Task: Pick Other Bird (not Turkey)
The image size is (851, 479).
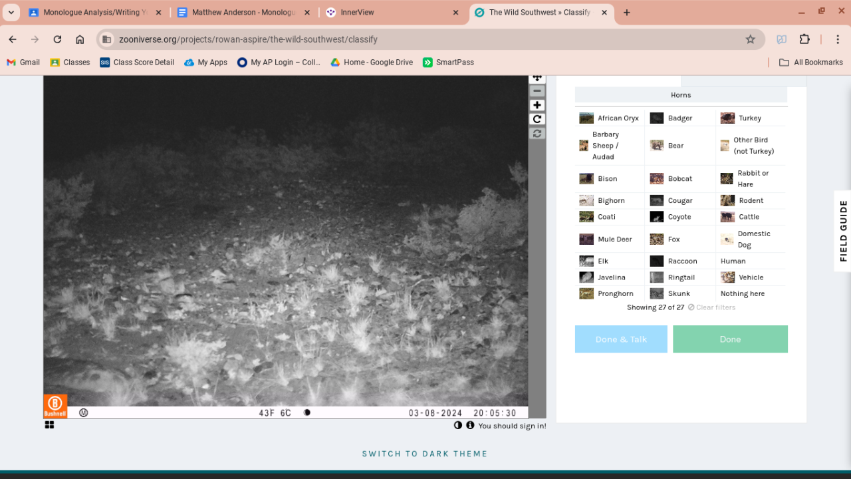Action: [x=751, y=146]
